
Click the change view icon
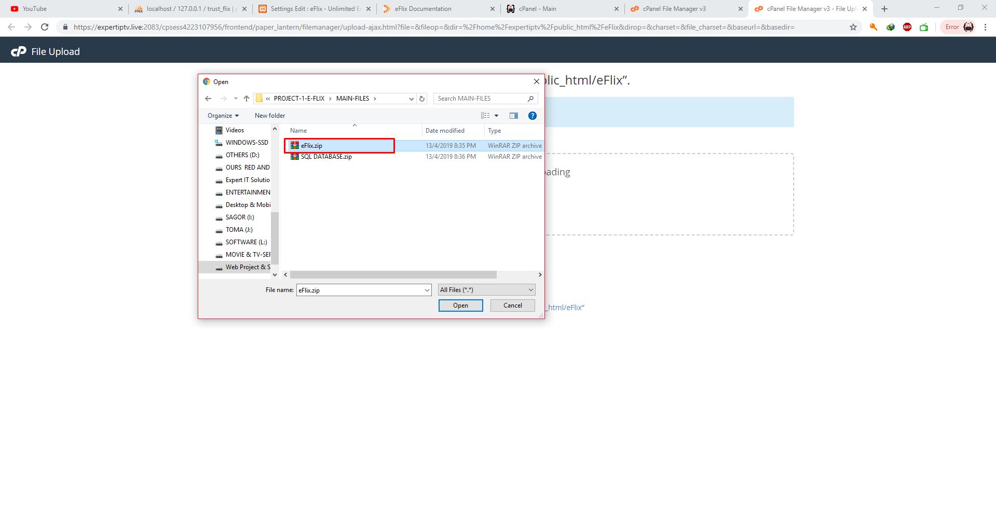(x=485, y=116)
